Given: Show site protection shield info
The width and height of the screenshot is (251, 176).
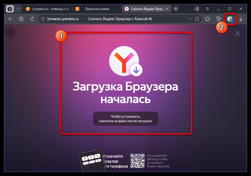Looking at the screenshot, I should coord(43,19).
